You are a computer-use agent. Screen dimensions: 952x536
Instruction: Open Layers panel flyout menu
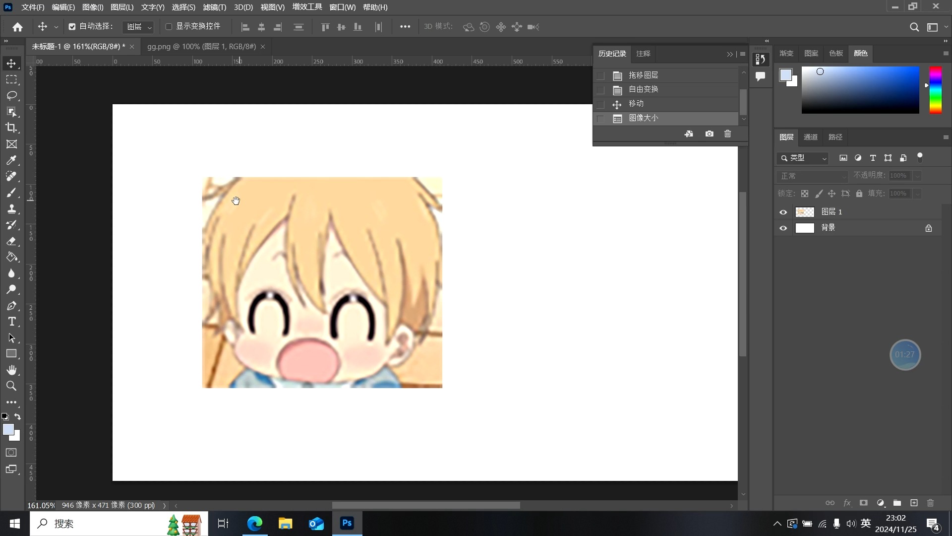tap(946, 137)
